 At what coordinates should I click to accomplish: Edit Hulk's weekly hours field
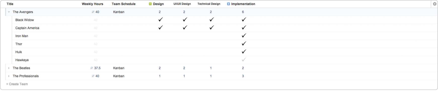tap(95, 52)
